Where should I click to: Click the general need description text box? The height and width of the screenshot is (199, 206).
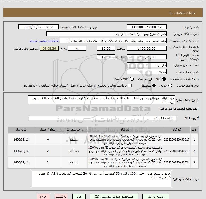point(101,100)
